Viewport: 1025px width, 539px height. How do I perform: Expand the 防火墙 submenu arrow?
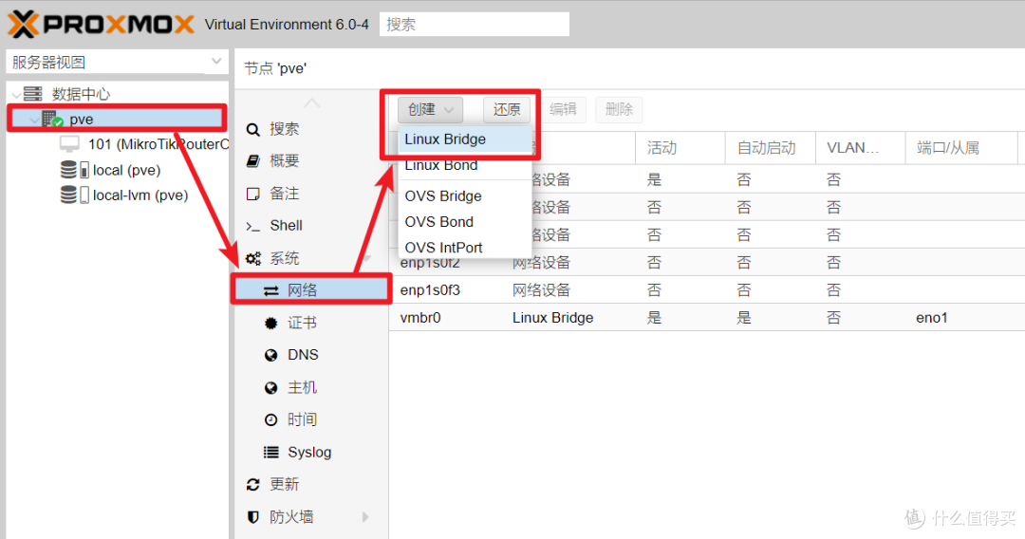[x=365, y=517]
